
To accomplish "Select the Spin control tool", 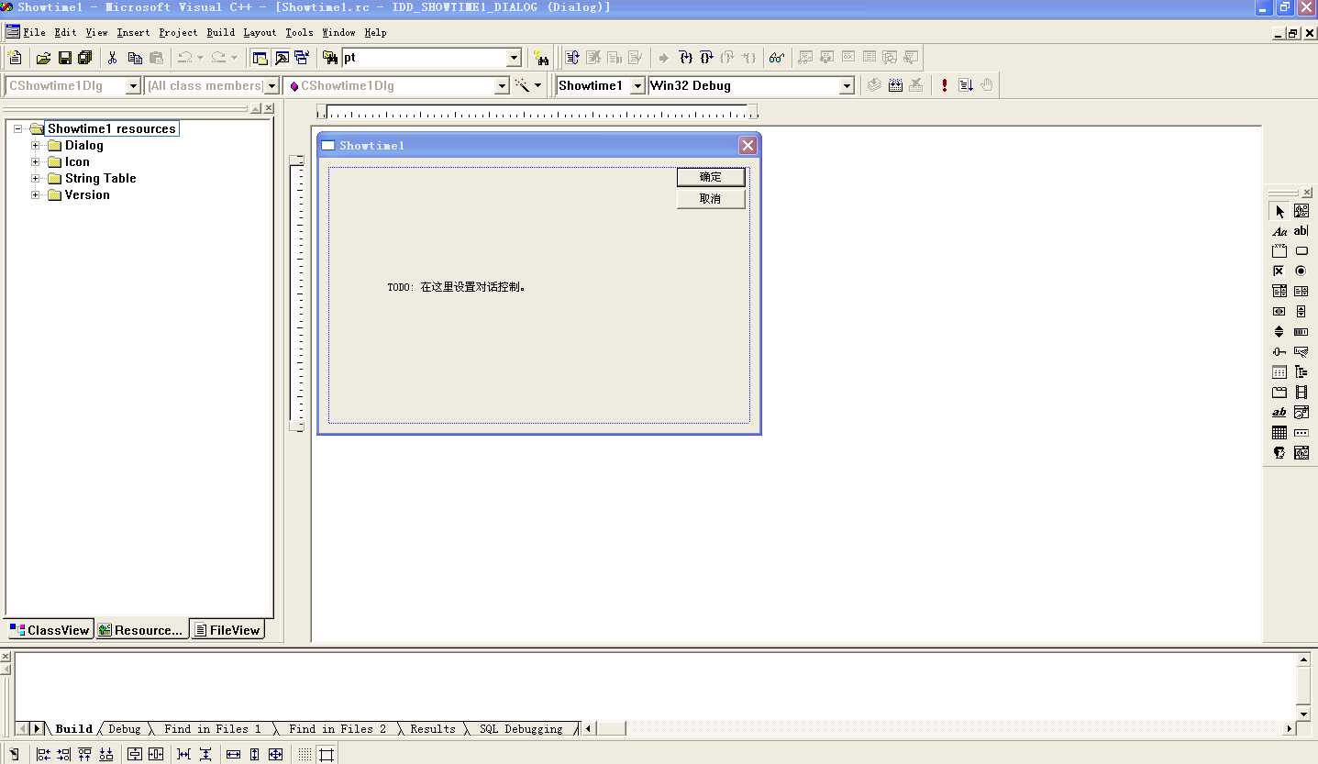I will [x=1279, y=332].
